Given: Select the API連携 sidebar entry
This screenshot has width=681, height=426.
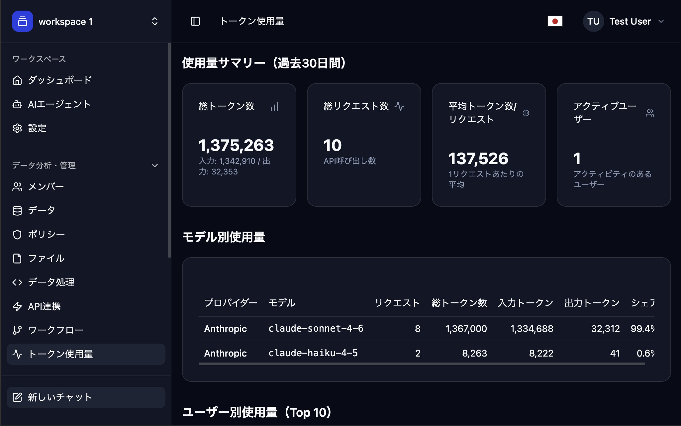Looking at the screenshot, I should pos(45,306).
